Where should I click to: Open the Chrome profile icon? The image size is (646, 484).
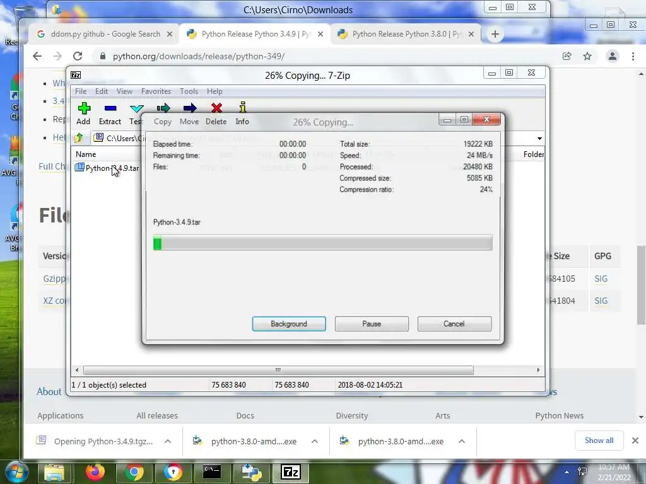[x=613, y=56]
